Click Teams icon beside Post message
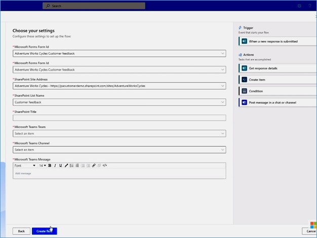Screen dimensions: 317x238 [x=244, y=102]
